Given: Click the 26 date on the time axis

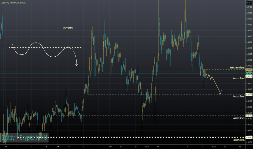Looking at the screenshot, I should click(121, 147).
